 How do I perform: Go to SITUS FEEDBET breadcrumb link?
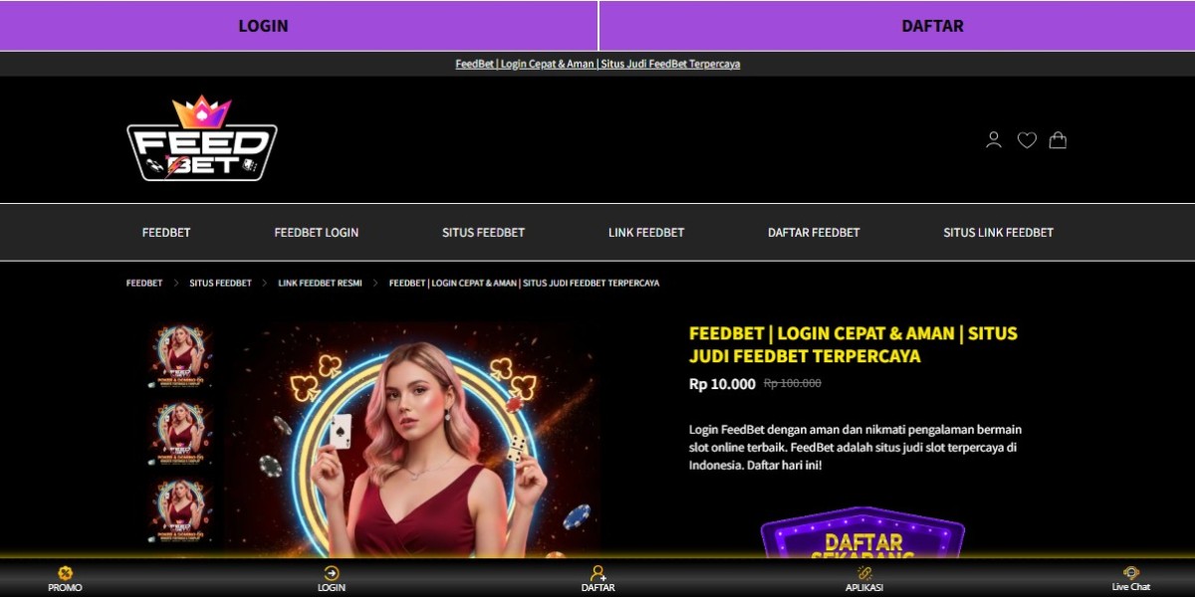coord(221,284)
